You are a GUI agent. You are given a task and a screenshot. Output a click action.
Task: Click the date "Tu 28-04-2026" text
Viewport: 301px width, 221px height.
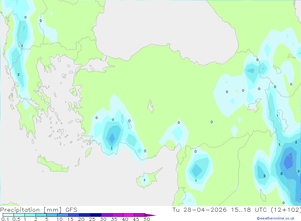[199, 210]
